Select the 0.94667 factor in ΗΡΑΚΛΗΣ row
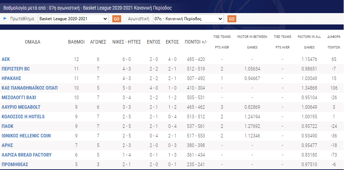Screen dimensions: 344x170 tap(252, 78)
